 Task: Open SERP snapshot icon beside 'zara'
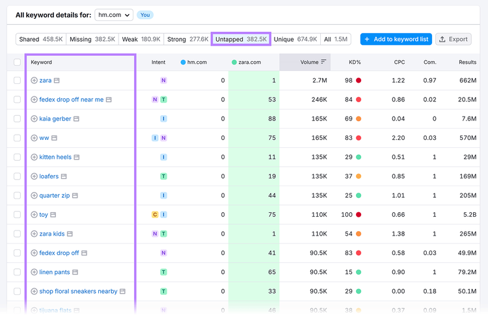(x=57, y=80)
